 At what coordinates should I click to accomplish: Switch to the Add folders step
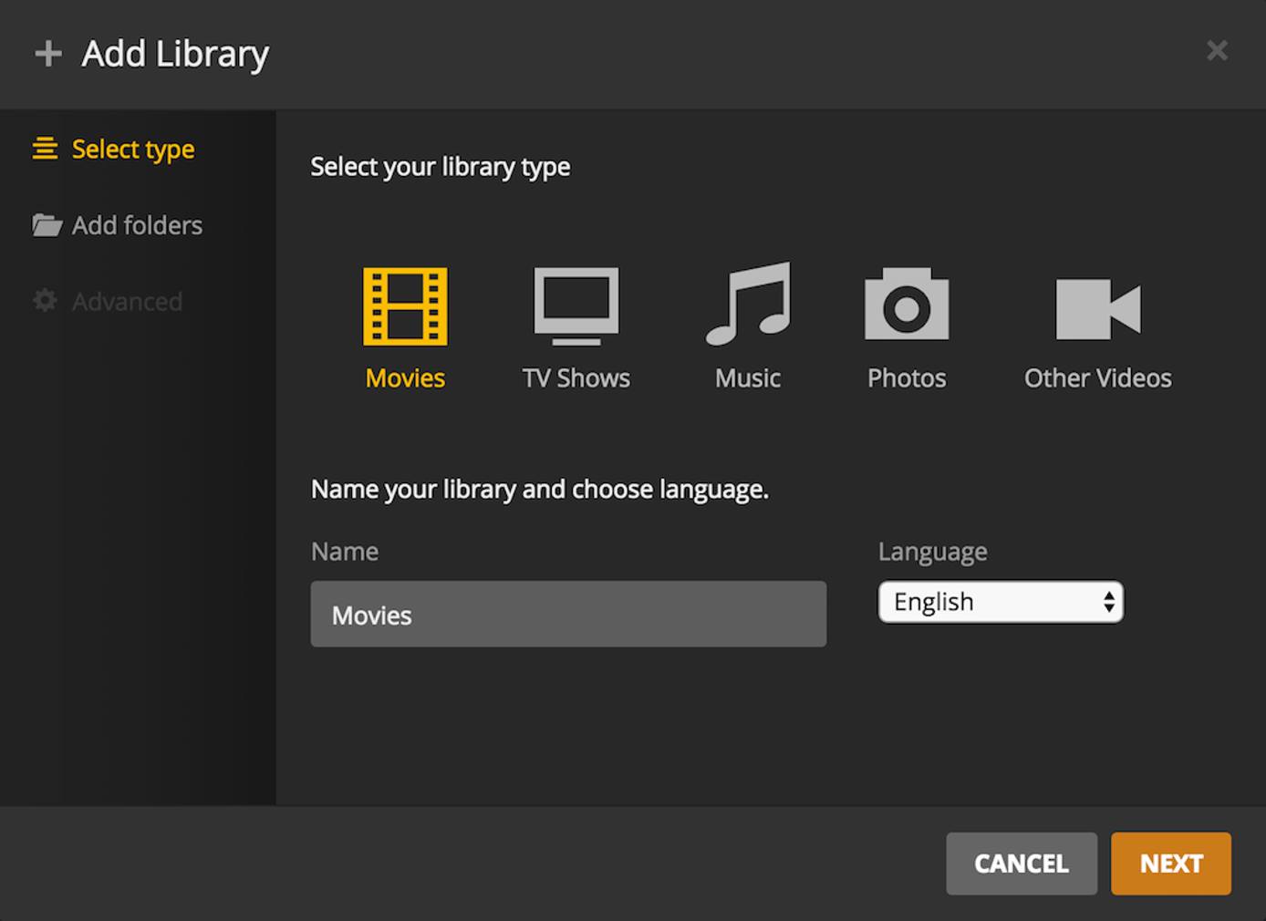137,224
